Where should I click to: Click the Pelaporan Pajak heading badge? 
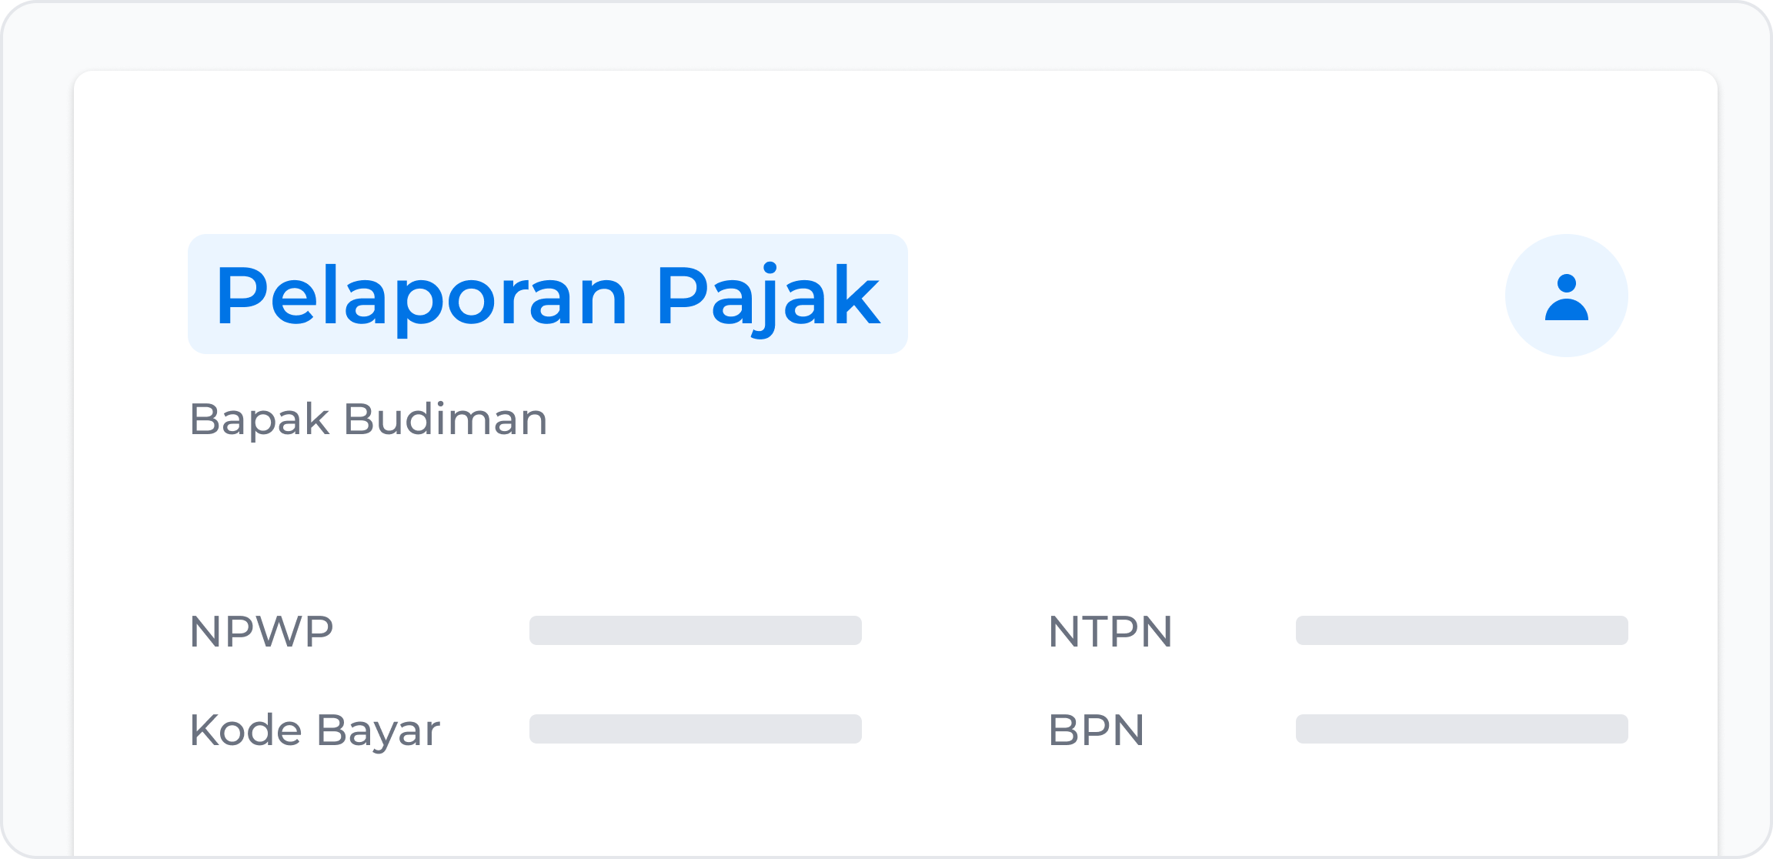point(548,294)
